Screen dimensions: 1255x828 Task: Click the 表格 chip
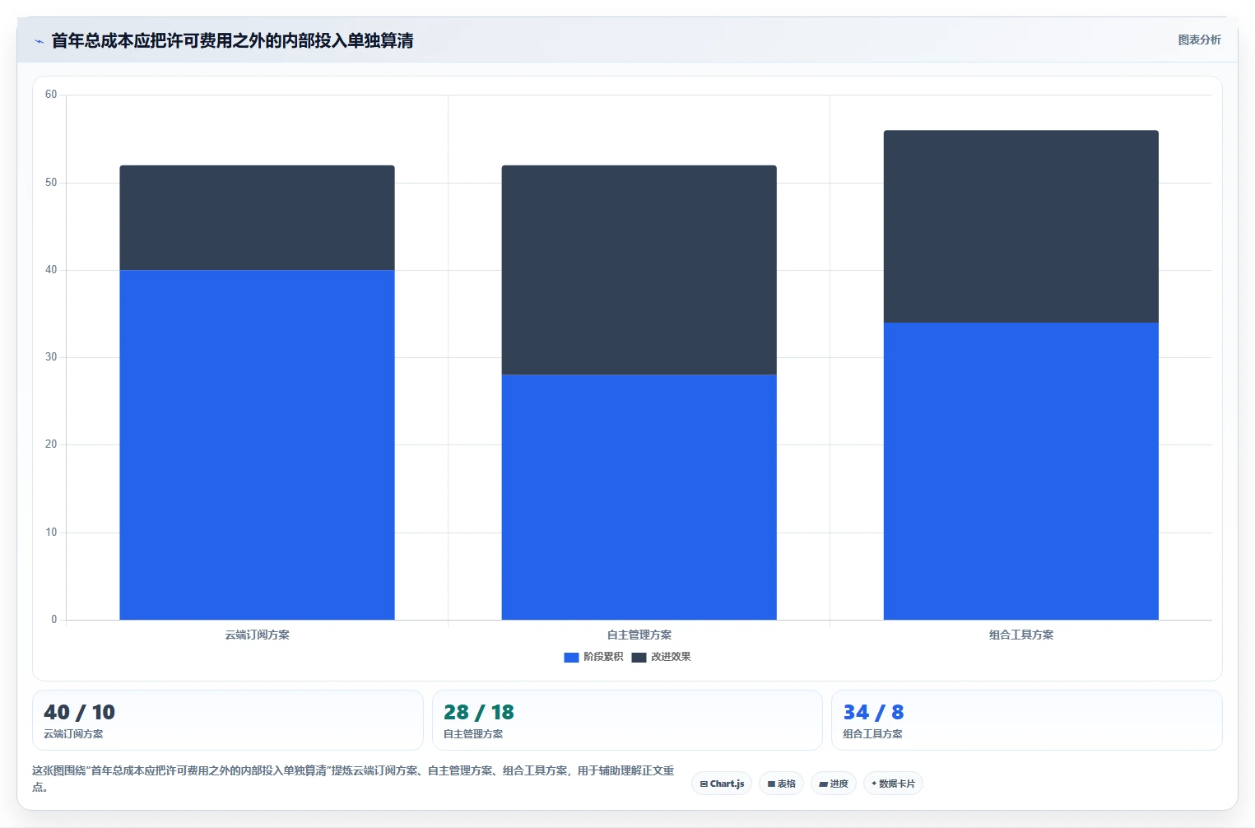click(x=781, y=784)
